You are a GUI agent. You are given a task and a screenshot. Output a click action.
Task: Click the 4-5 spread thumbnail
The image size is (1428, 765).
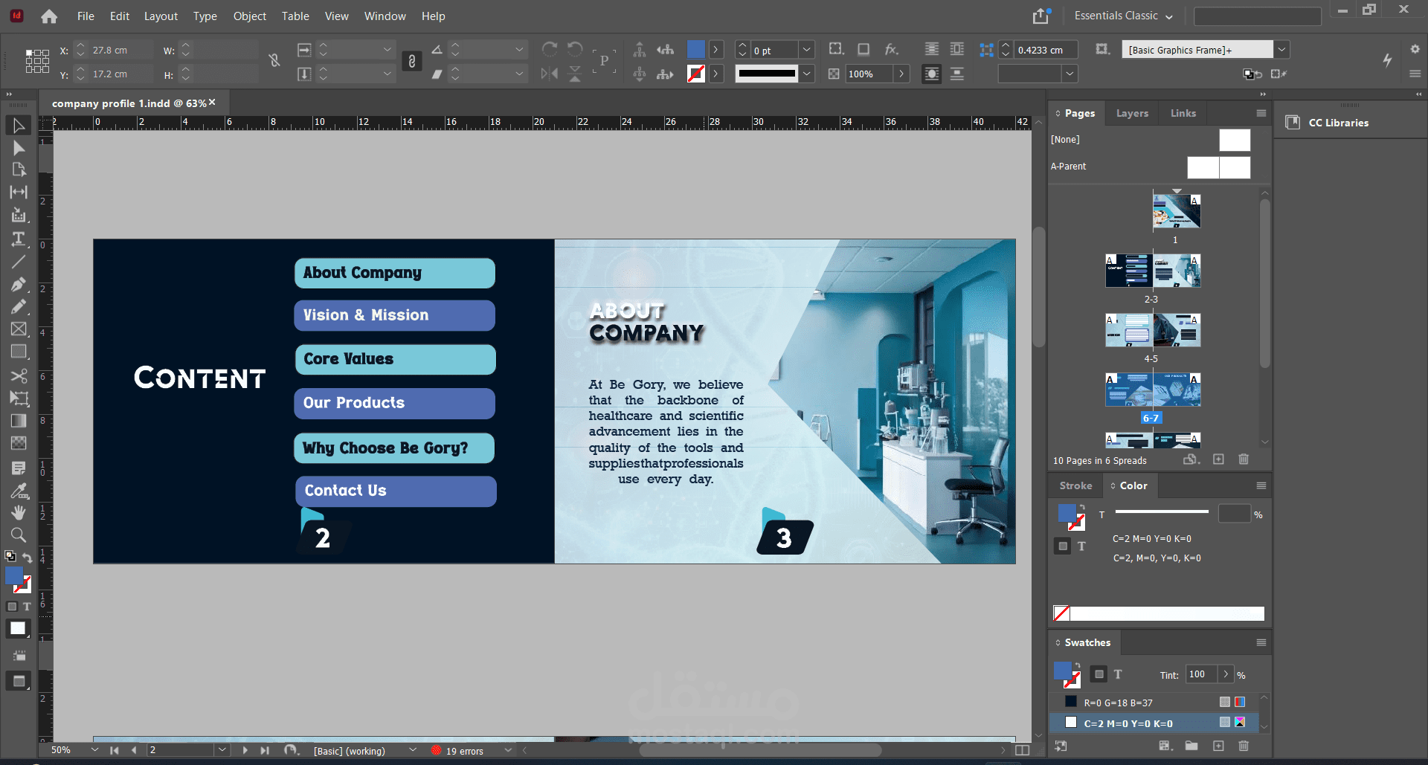(x=1152, y=330)
